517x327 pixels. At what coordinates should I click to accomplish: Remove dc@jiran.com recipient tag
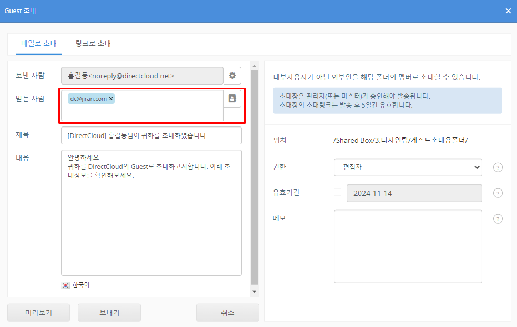(111, 99)
